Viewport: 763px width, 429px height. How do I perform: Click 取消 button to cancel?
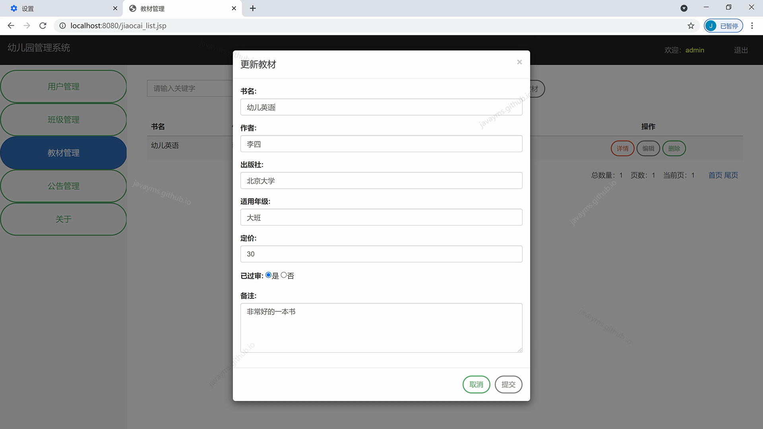(476, 385)
